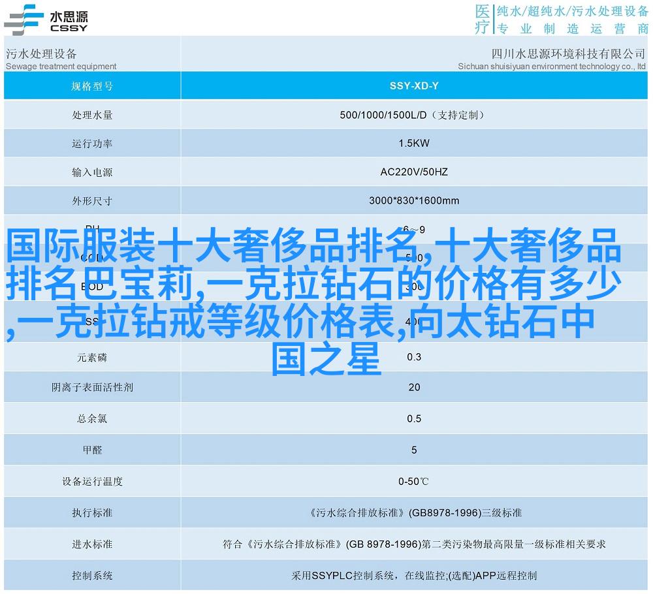Image resolution: width=653 pixels, height=594 pixels.
Task: Click the 5 value for 甲醛
Action: (x=414, y=450)
